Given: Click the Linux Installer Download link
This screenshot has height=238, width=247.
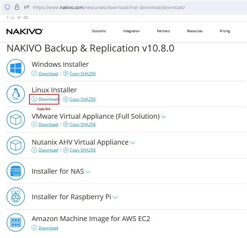Looking at the screenshot, I should click(48, 99).
